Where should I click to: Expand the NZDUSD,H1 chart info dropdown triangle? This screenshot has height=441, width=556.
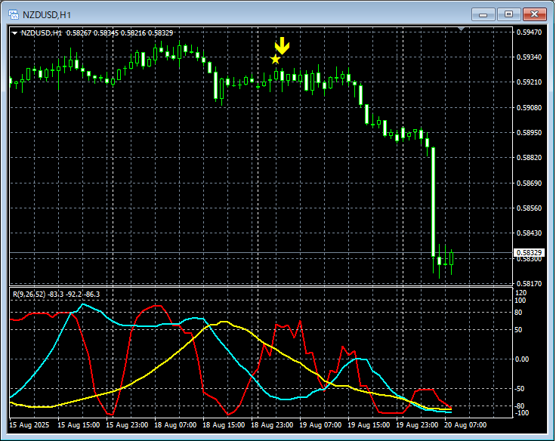click(x=14, y=33)
